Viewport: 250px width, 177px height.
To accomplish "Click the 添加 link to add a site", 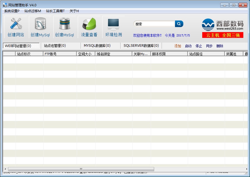I will [177, 46].
